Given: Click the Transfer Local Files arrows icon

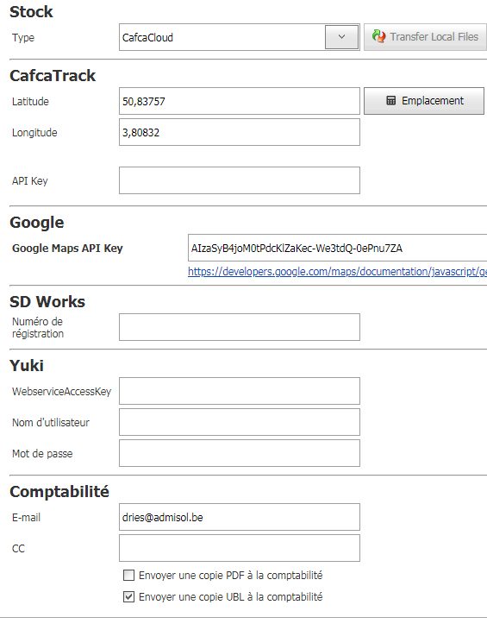Looking at the screenshot, I should (x=378, y=36).
